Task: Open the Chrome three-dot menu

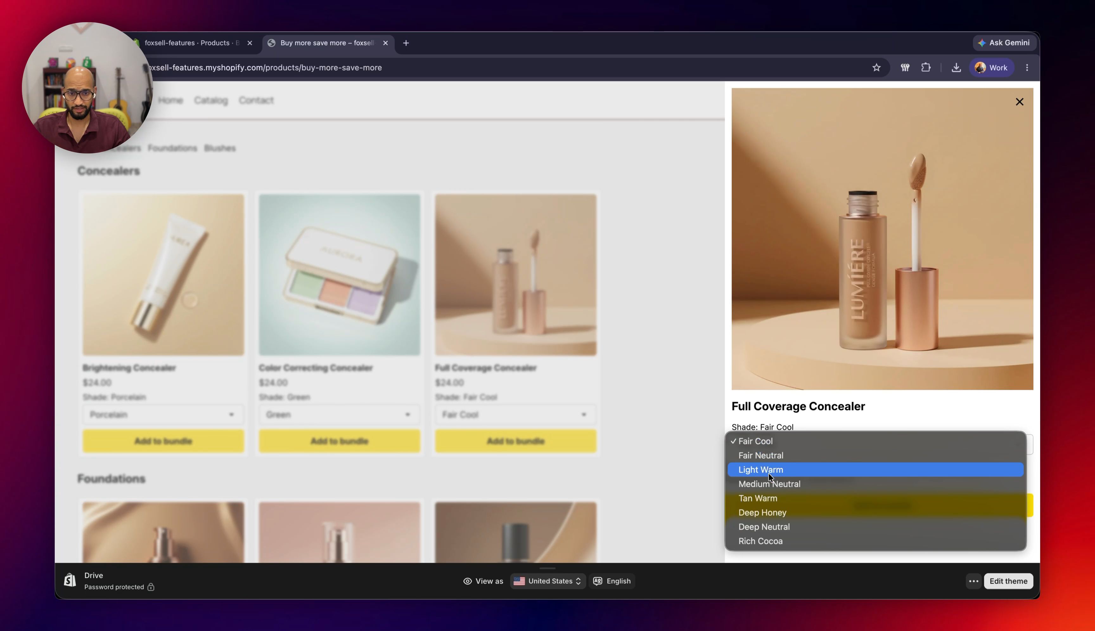Action: (1027, 68)
